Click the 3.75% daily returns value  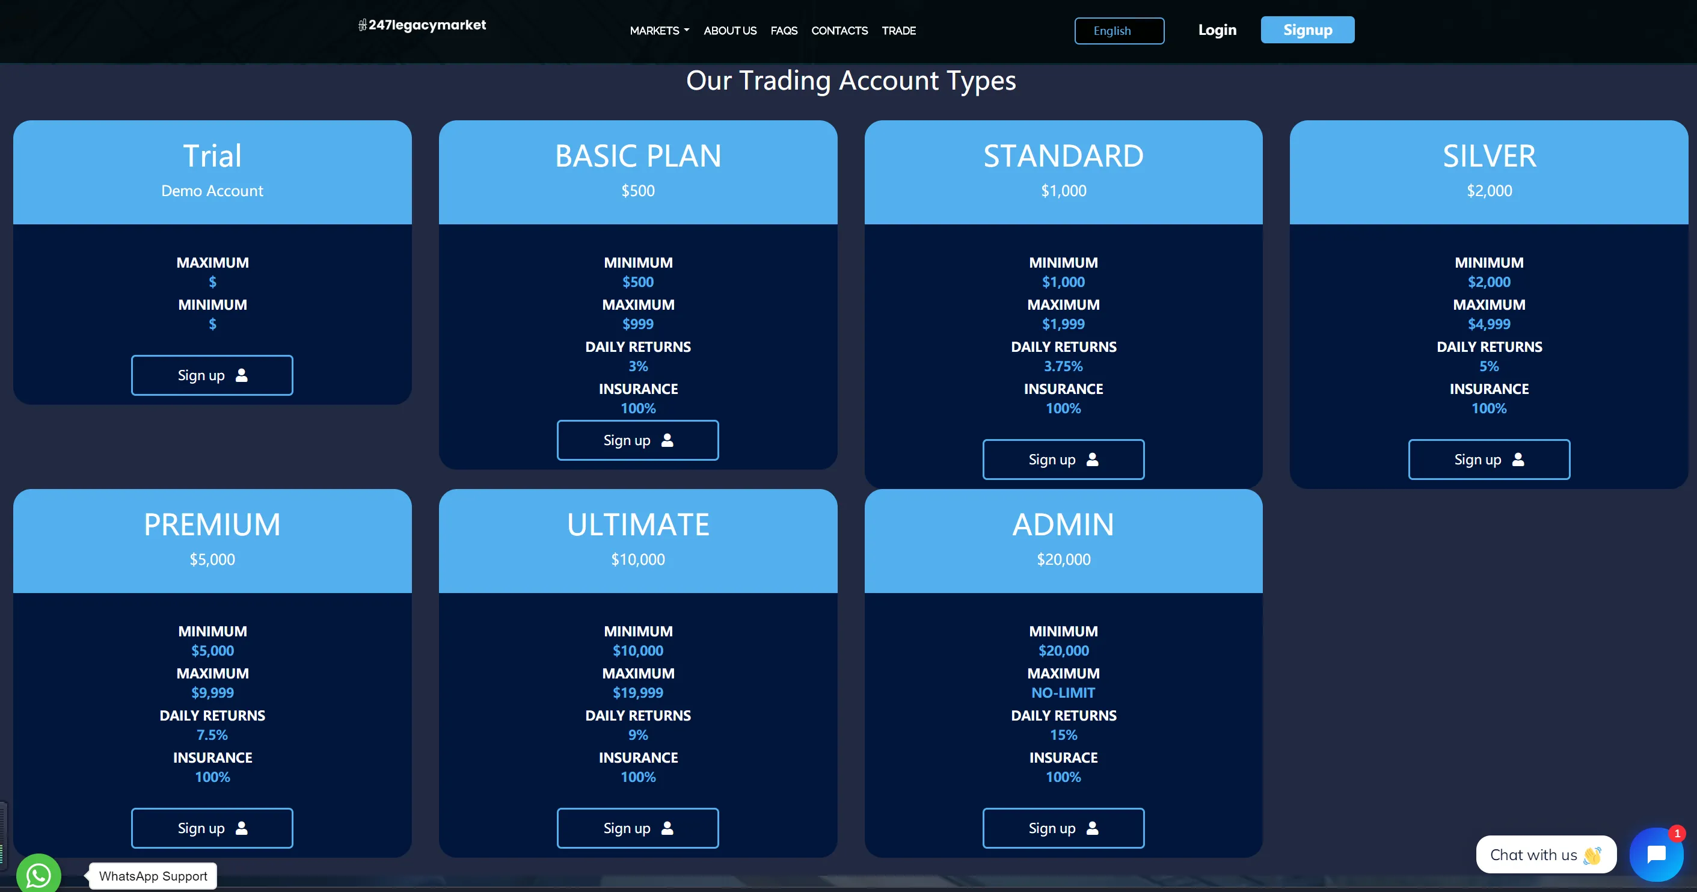[x=1063, y=366]
